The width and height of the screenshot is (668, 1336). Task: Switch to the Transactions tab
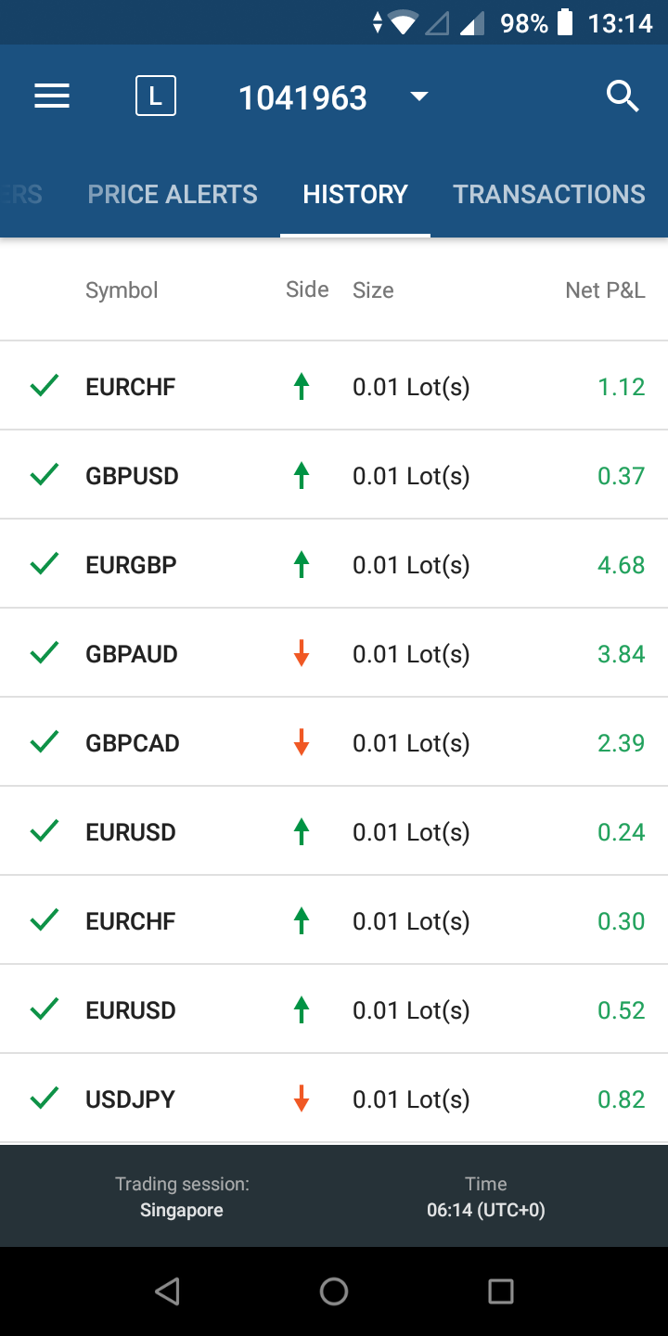[x=549, y=194]
